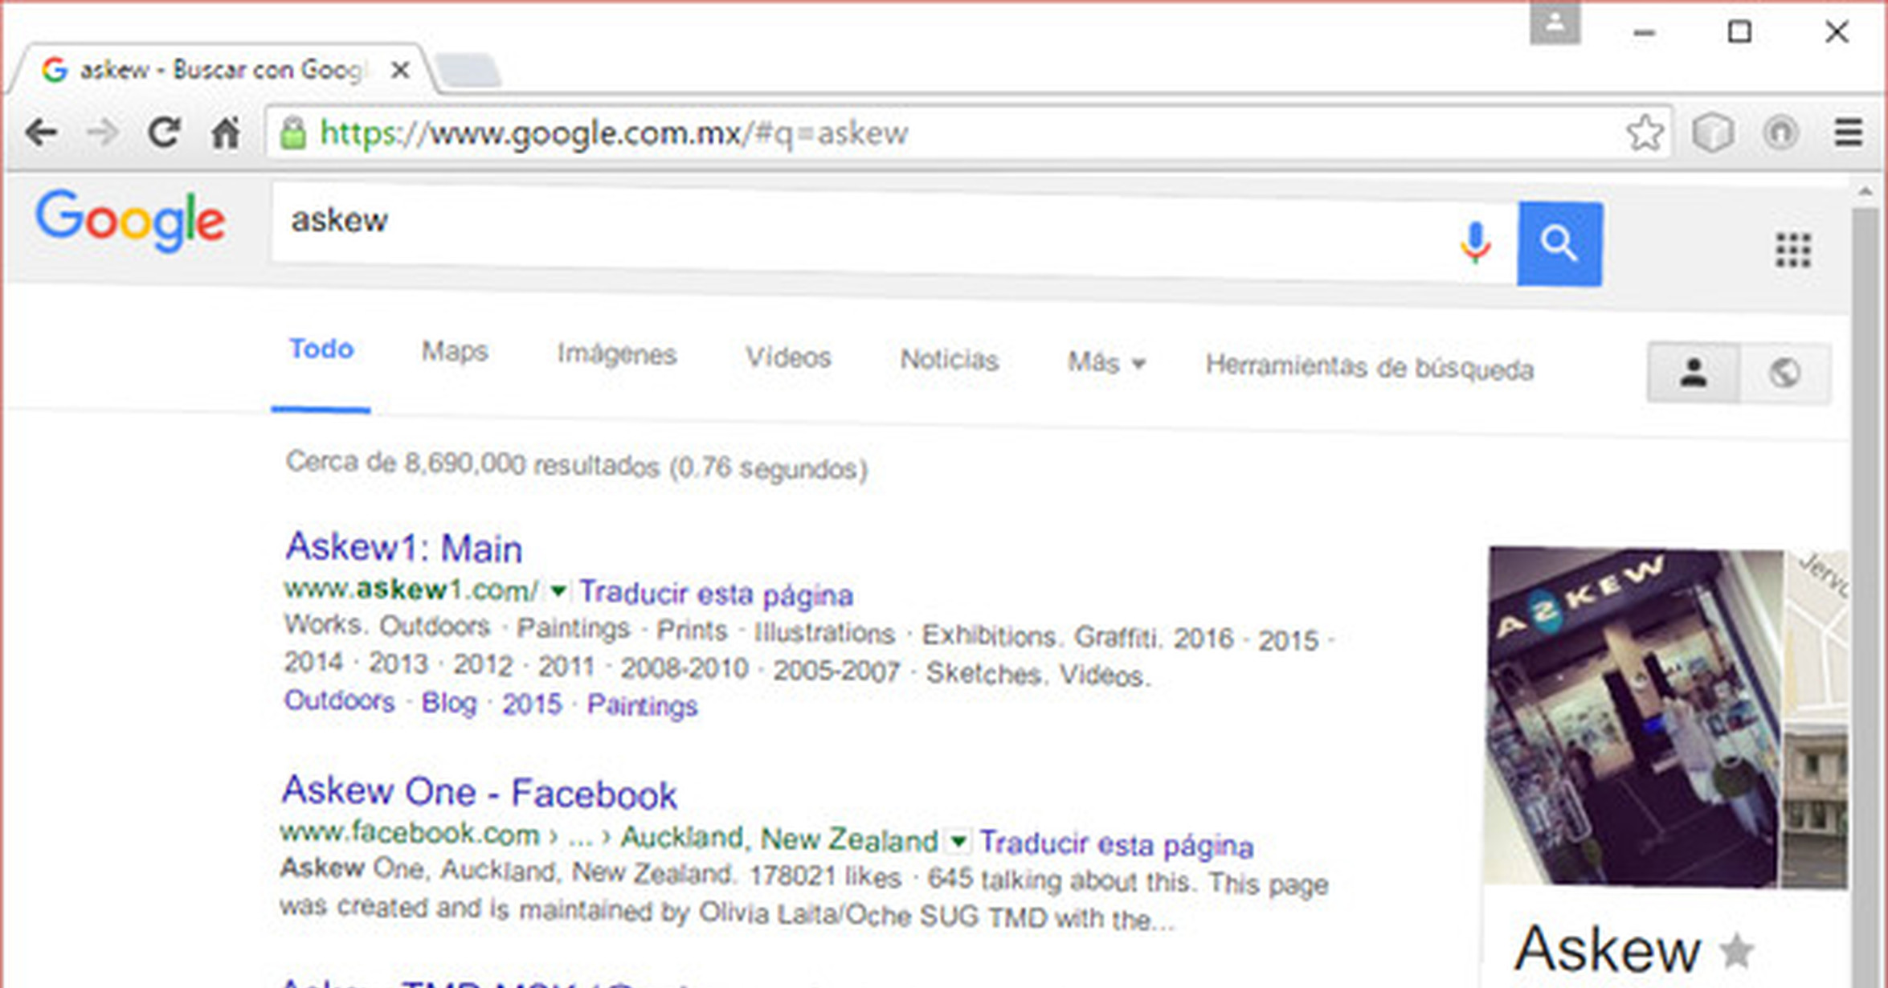Click the blue search magnifier button
Screen dimensions: 1888x988
[x=1559, y=243]
